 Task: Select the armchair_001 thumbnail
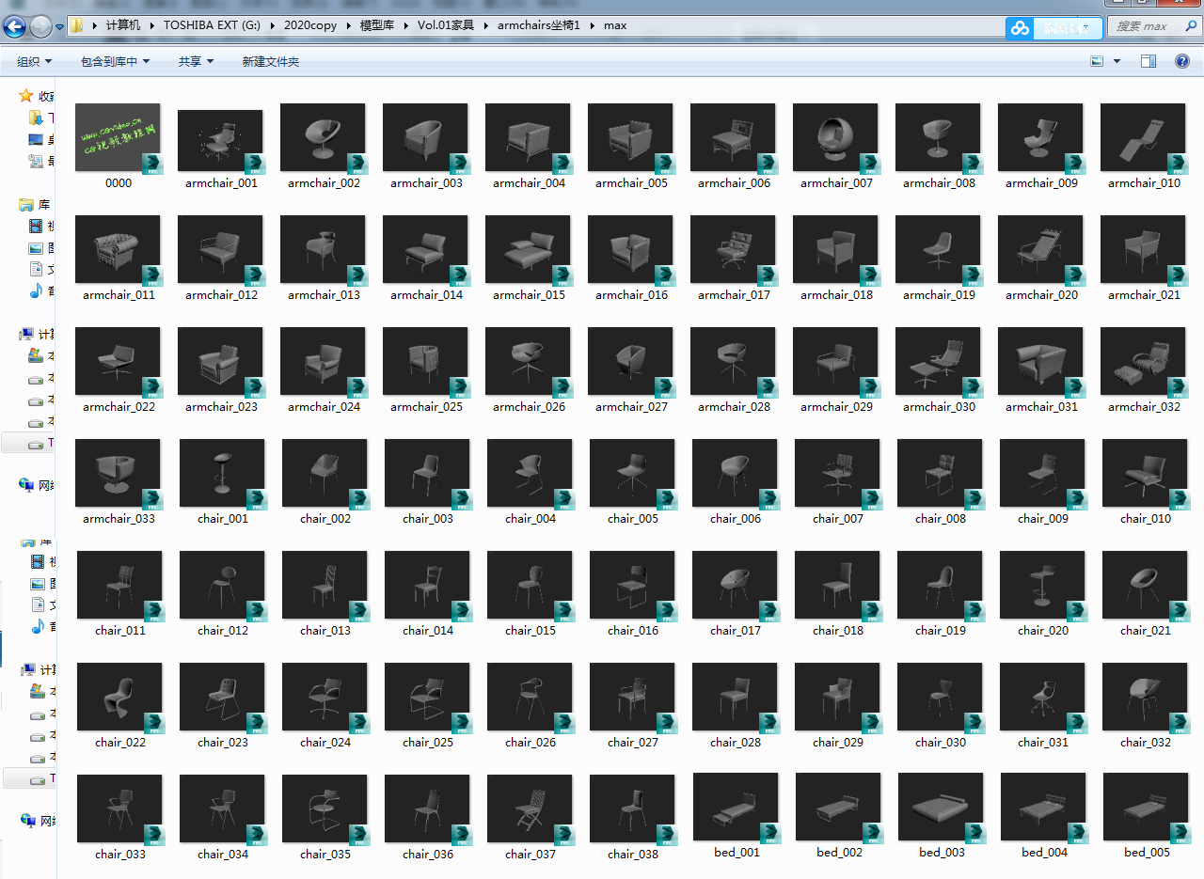(x=220, y=141)
